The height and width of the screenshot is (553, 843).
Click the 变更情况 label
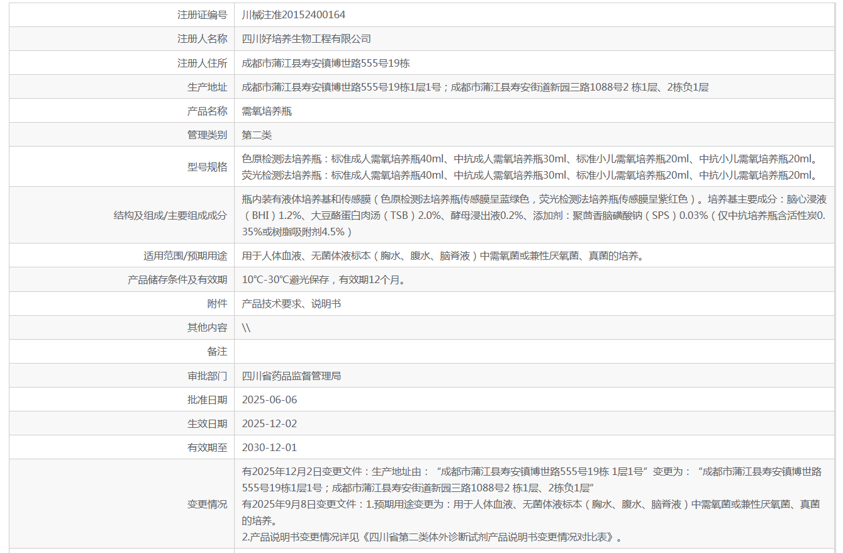pyautogui.click(x=207, y=504)
